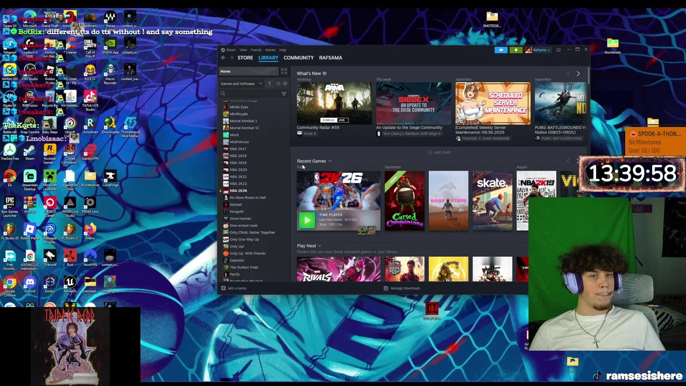Open Marvel Rivals Play Next tile
The image size is (686, 386).
338,269
